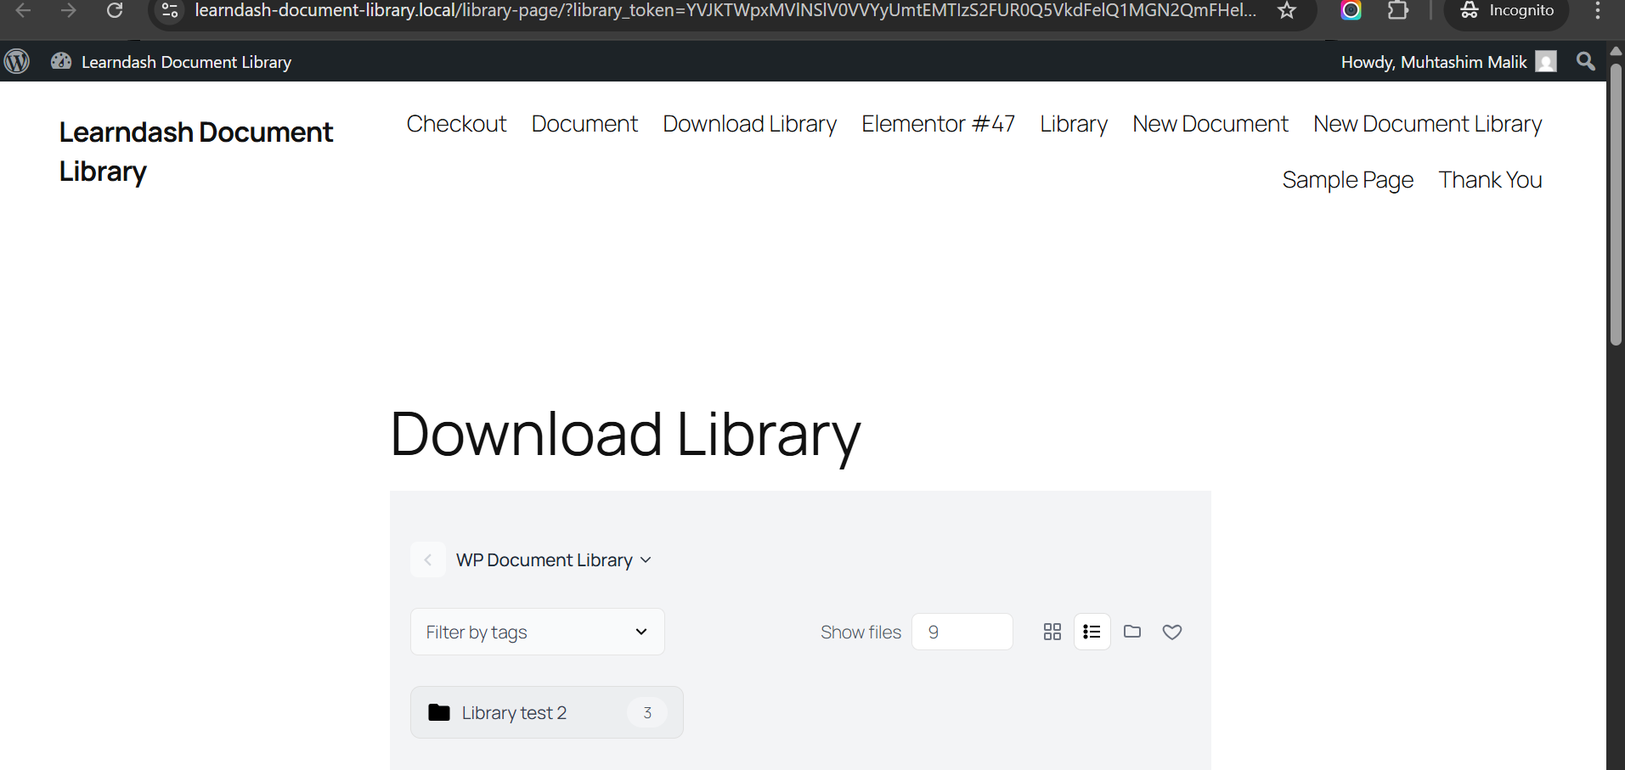Click the browser forward arrow

coord(69,11)
